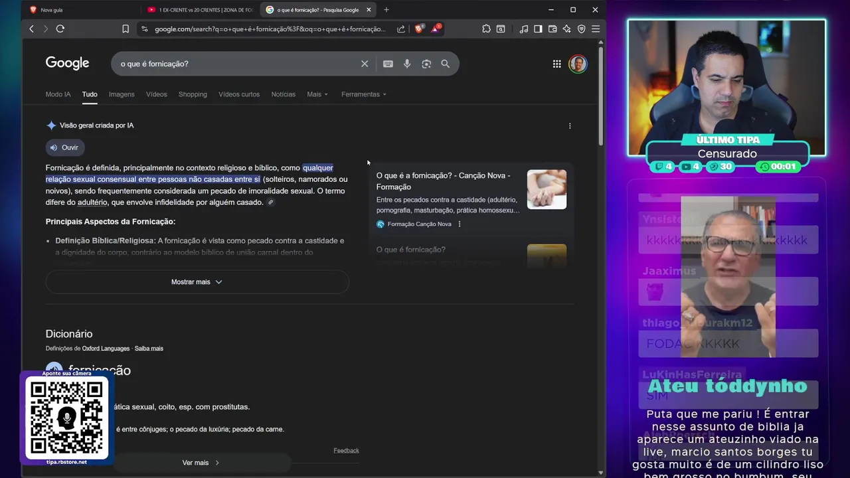Viewport: 850px width, 478px height.
Task: Reload the current Google page
Action: coord(60,29)
